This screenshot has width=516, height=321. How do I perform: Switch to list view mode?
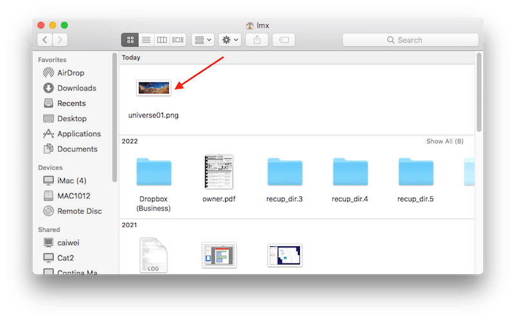coord(146,40)
